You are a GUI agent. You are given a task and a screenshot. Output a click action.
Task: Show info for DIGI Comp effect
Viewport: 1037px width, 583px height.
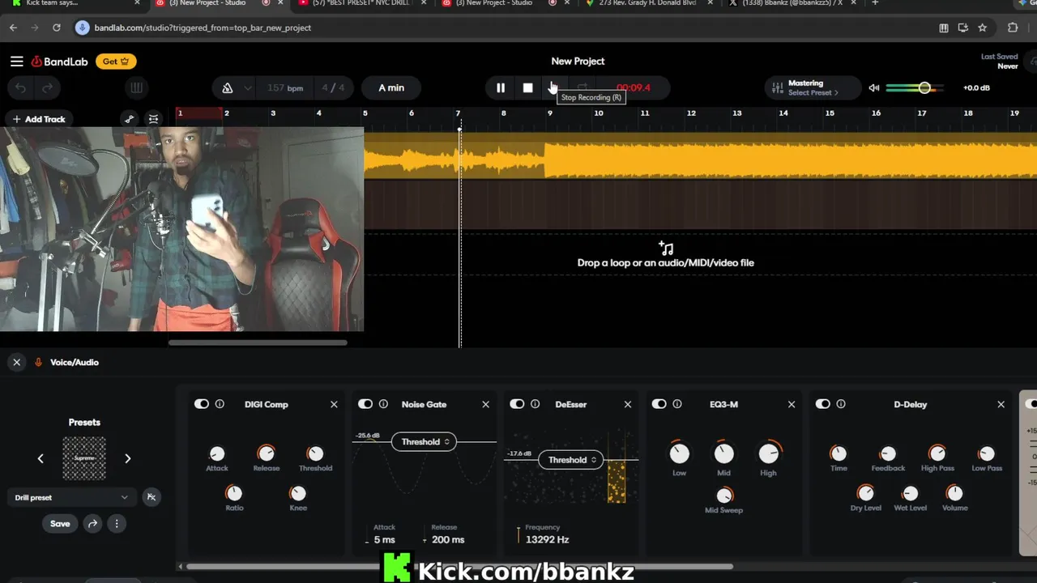[x=220, y=404]
